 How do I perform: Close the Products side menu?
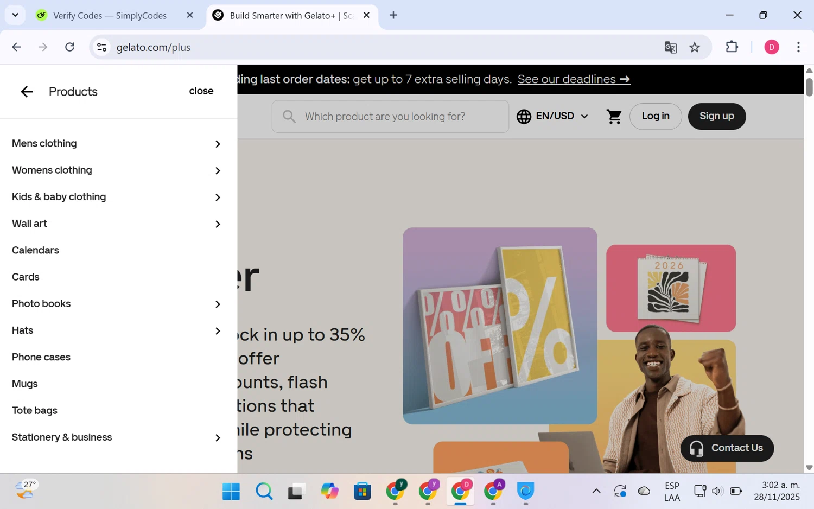point(201,91)
